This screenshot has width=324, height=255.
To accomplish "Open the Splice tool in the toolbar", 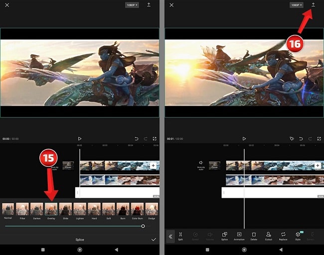I will 224,237.
